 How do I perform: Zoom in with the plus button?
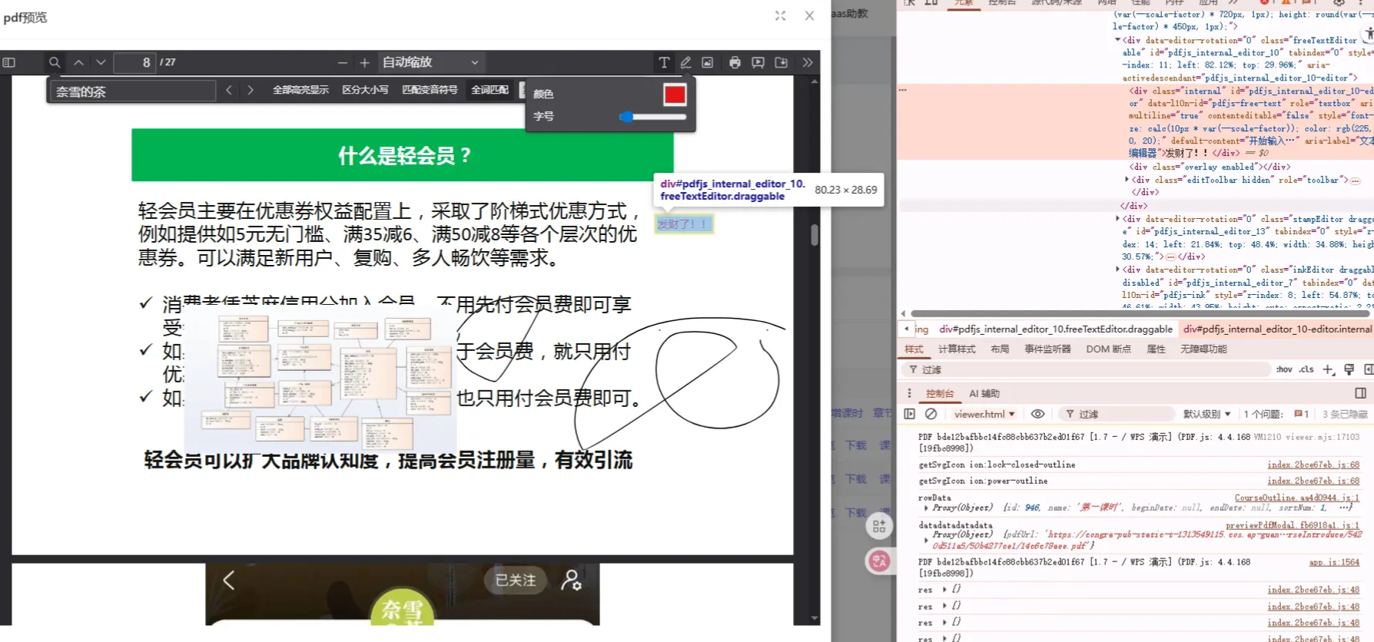[x=365, y=62]
